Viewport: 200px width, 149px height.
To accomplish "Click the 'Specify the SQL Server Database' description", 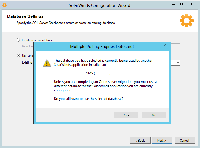I will (x=66, y=23).
